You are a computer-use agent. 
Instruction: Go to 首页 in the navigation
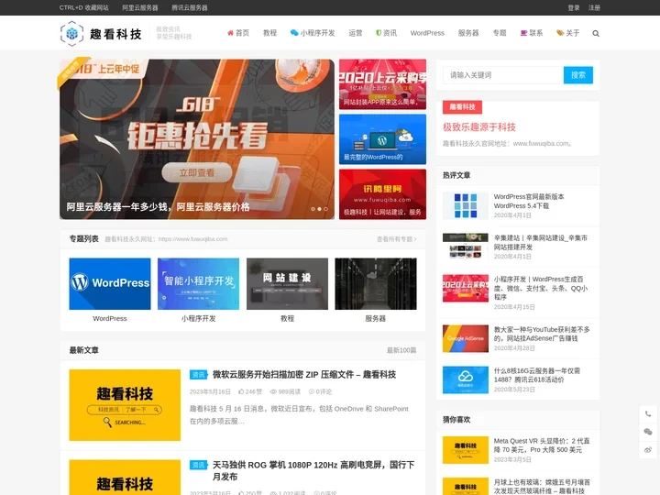[x=238, y=33]
